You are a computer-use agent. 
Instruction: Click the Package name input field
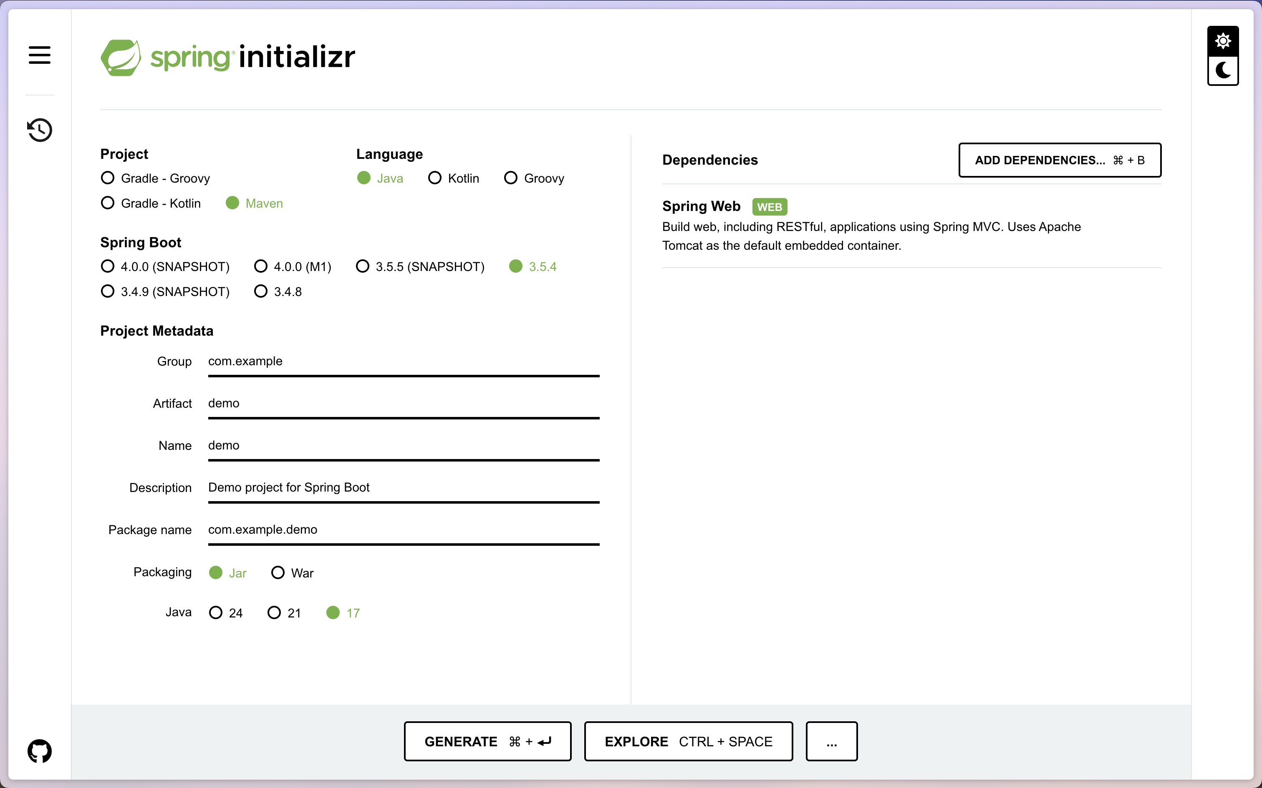coord(404,530)
